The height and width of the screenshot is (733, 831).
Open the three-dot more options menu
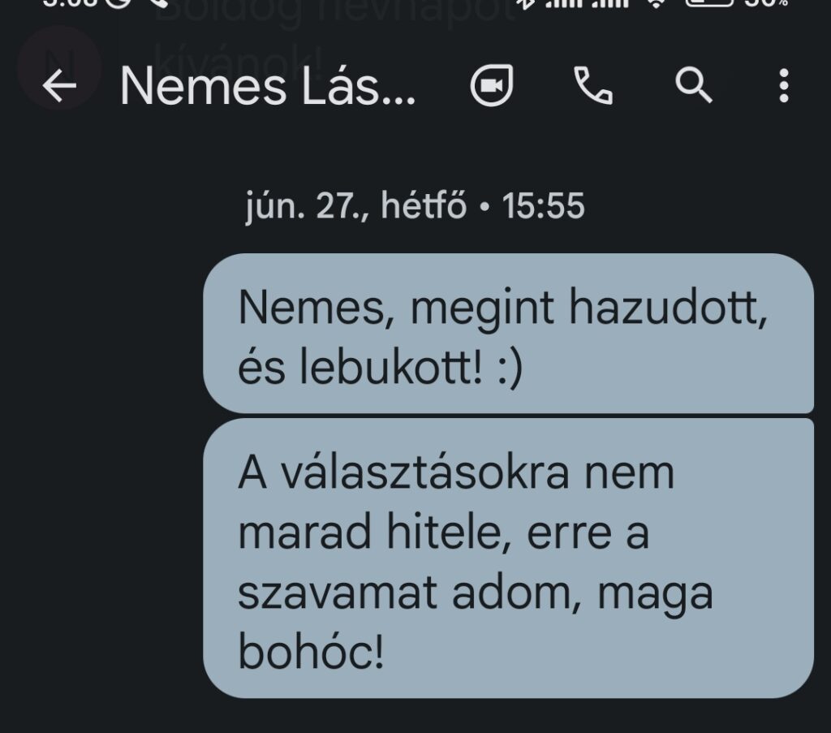(784, 85)
